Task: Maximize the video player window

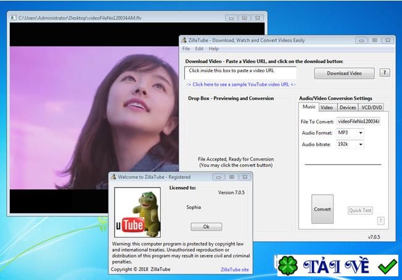Action: tap(244, 18)
